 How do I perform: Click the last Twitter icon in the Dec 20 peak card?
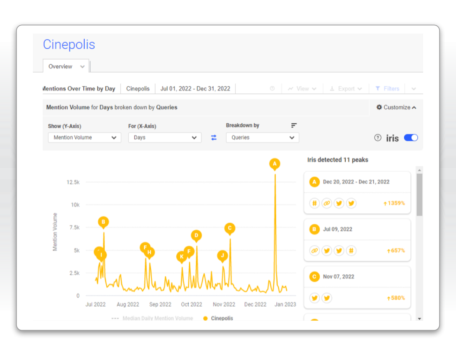pyautogui.click(x=351, y=203)
